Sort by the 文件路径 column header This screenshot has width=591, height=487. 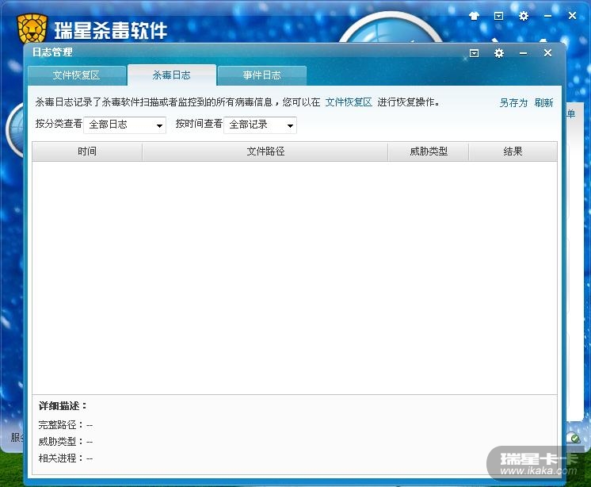click(265, 151)
